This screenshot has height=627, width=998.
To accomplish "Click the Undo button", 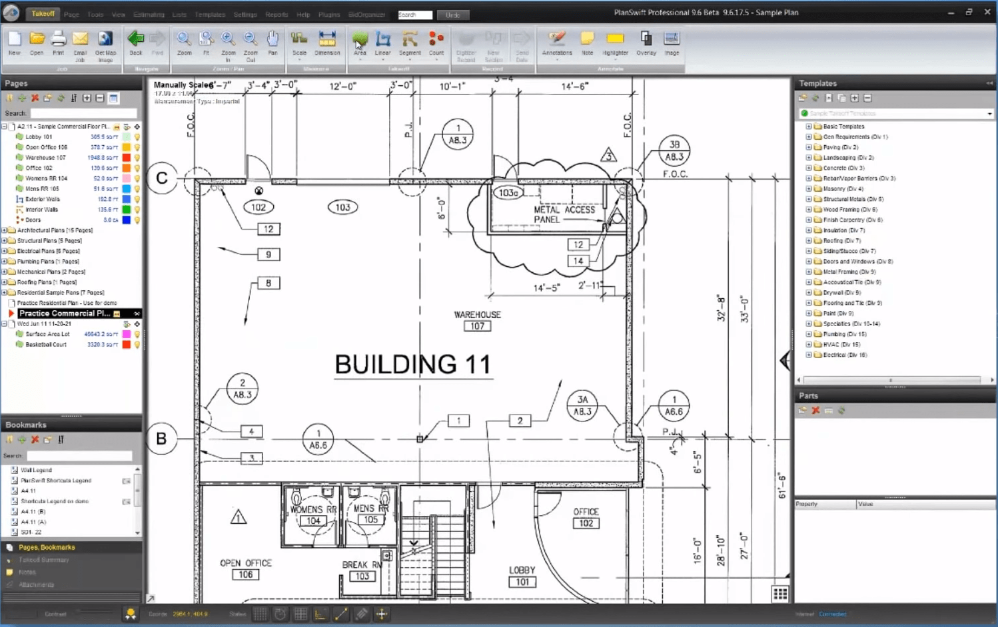I will point(453,15).
